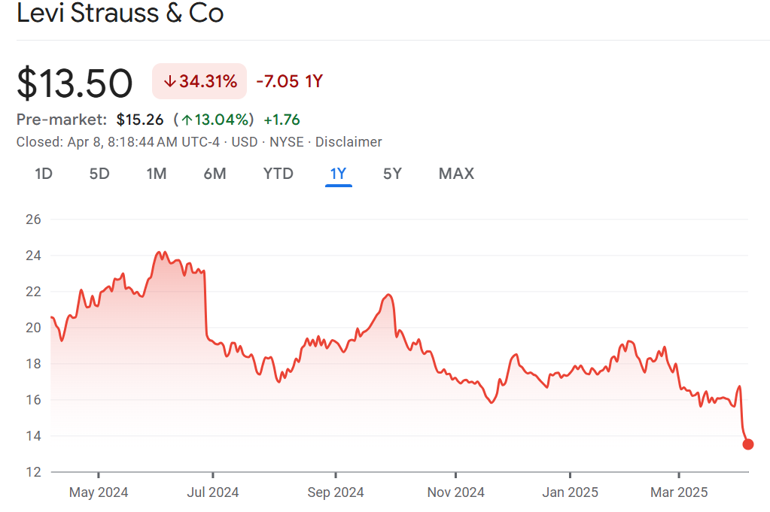Click the green up arrow beside 13.04%
This screenshot has height=512, width=770.
[x=185, y=120]
